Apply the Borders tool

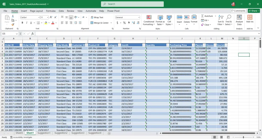38,23
